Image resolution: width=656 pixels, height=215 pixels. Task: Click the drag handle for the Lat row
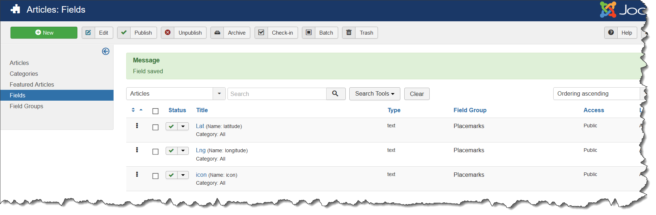(137, 126)
